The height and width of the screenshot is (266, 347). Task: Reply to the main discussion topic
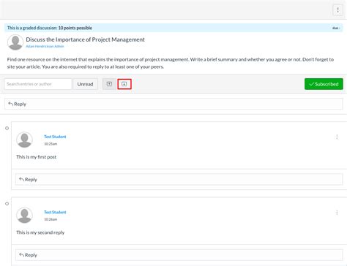tap(173, 104)
